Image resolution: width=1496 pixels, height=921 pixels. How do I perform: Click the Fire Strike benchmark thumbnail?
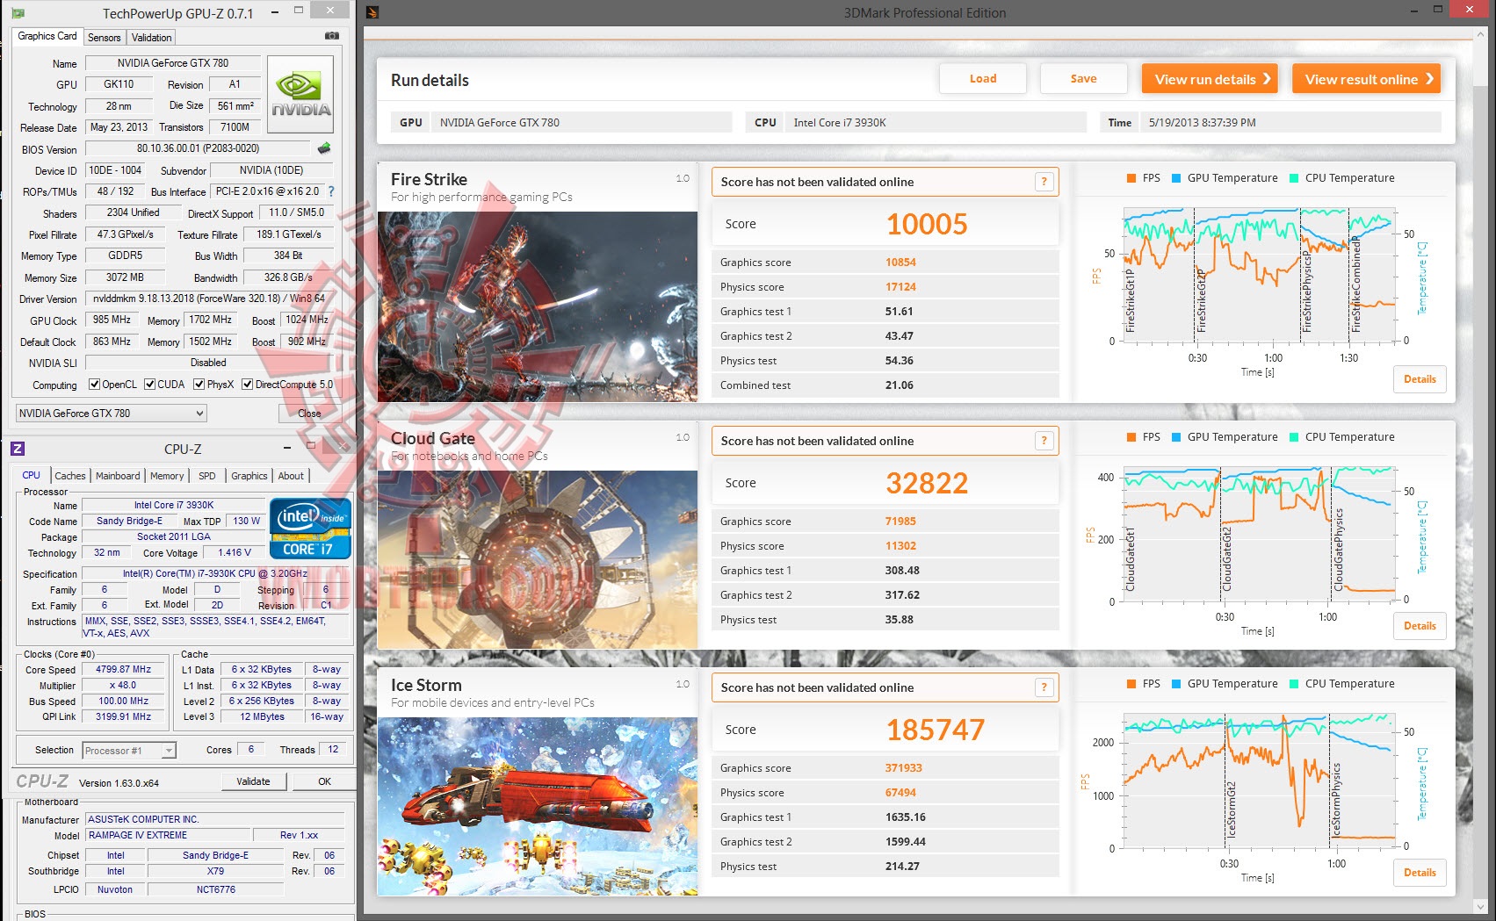tap(538, 306)
